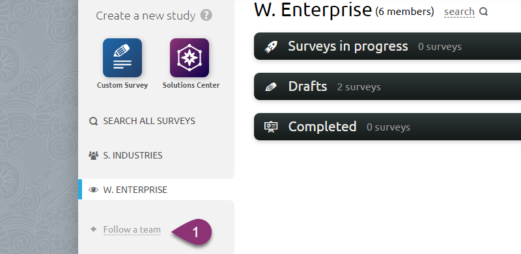Click the search link near team title
521x254 pixels.
(459, 12)
